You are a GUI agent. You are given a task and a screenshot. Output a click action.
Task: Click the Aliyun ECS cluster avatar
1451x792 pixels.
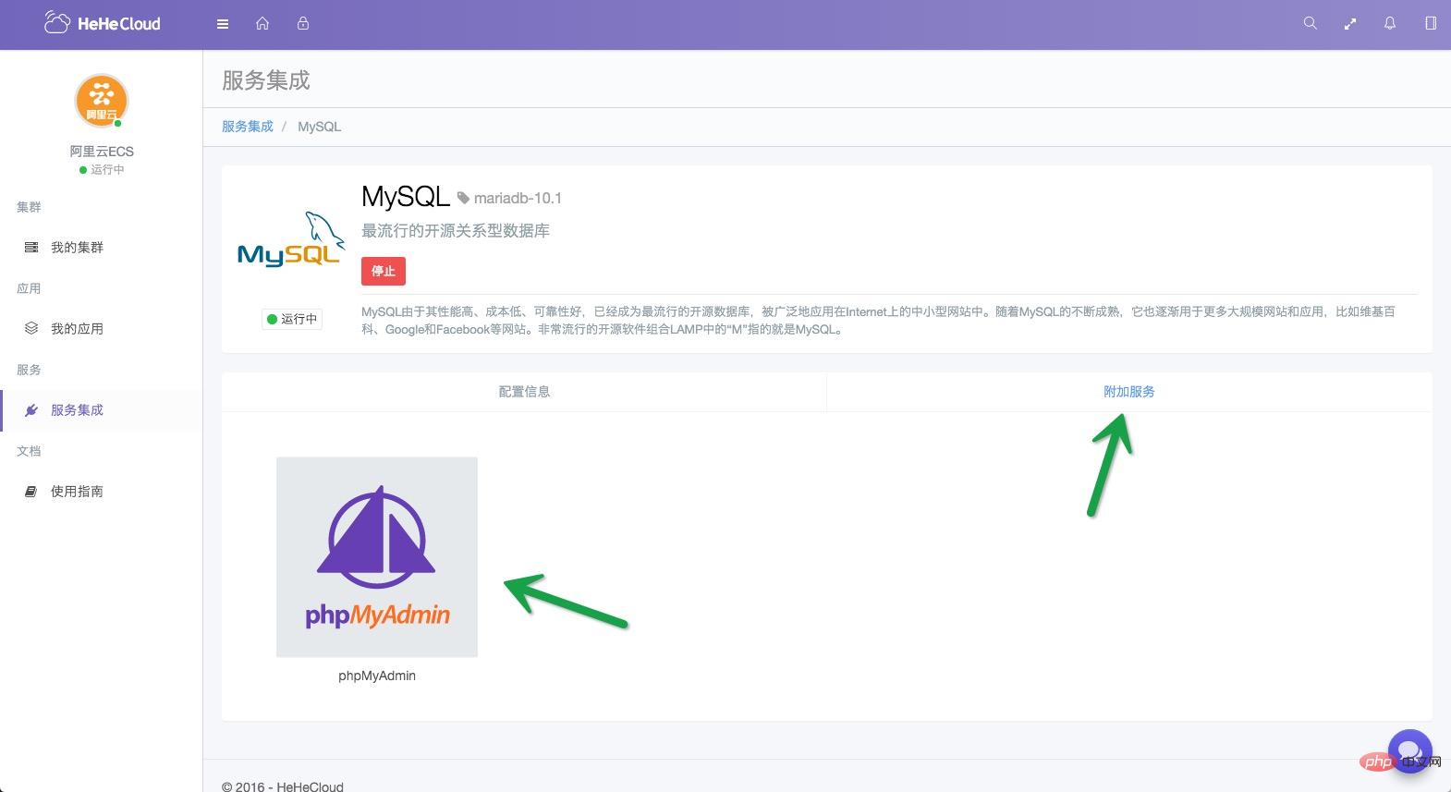tap(102, 101)
